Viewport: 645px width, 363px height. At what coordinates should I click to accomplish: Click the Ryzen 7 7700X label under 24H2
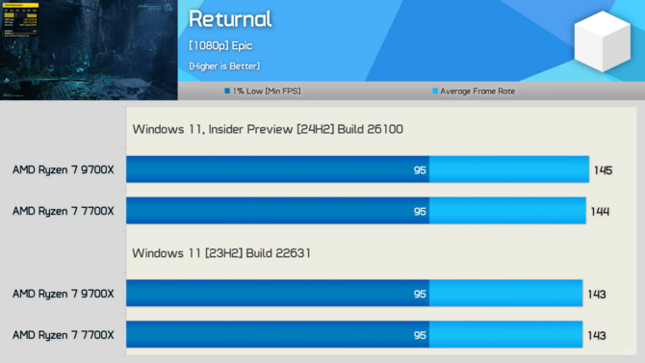click(63, 211)
